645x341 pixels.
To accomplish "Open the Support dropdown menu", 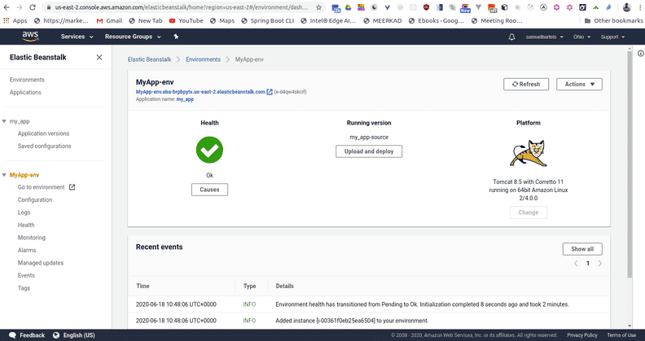I will (x=612, y=37).
